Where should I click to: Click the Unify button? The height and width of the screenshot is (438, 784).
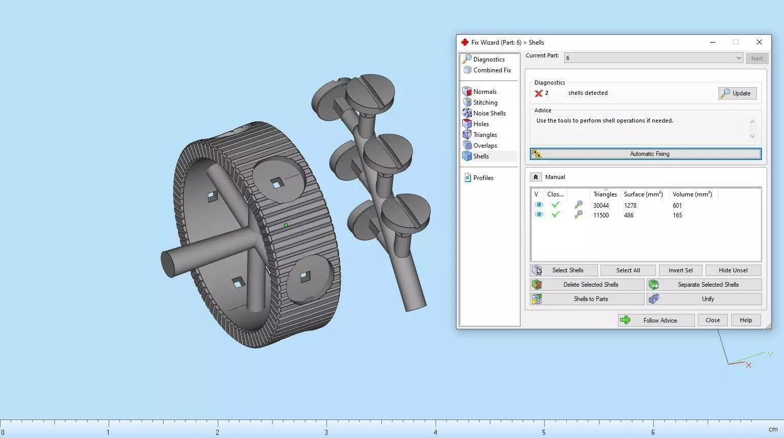coord(704,299)
